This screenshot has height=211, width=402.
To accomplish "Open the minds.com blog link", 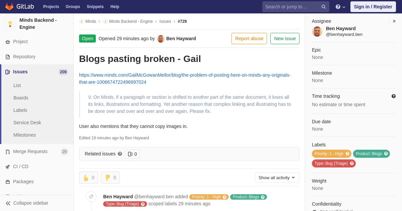I will [x=185, y=78].
